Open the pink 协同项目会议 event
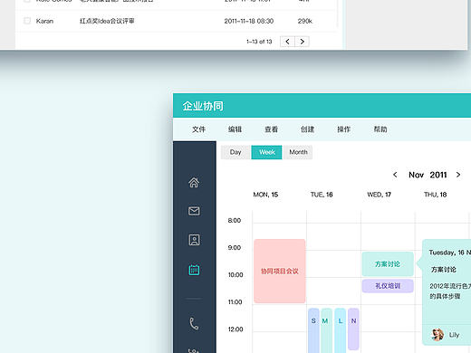 [x=280, y=272]
